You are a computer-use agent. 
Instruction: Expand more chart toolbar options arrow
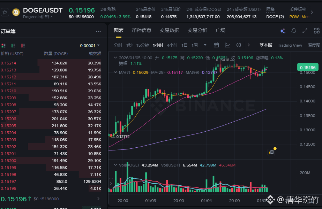[x=249, y=45]
